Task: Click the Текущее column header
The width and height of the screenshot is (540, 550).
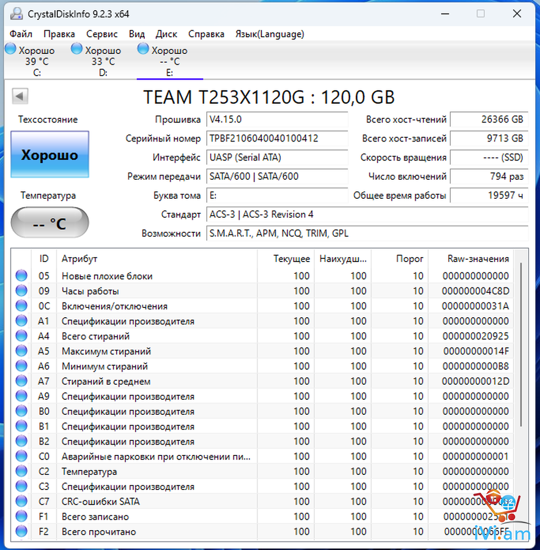Action: click(x=286, y=259)
